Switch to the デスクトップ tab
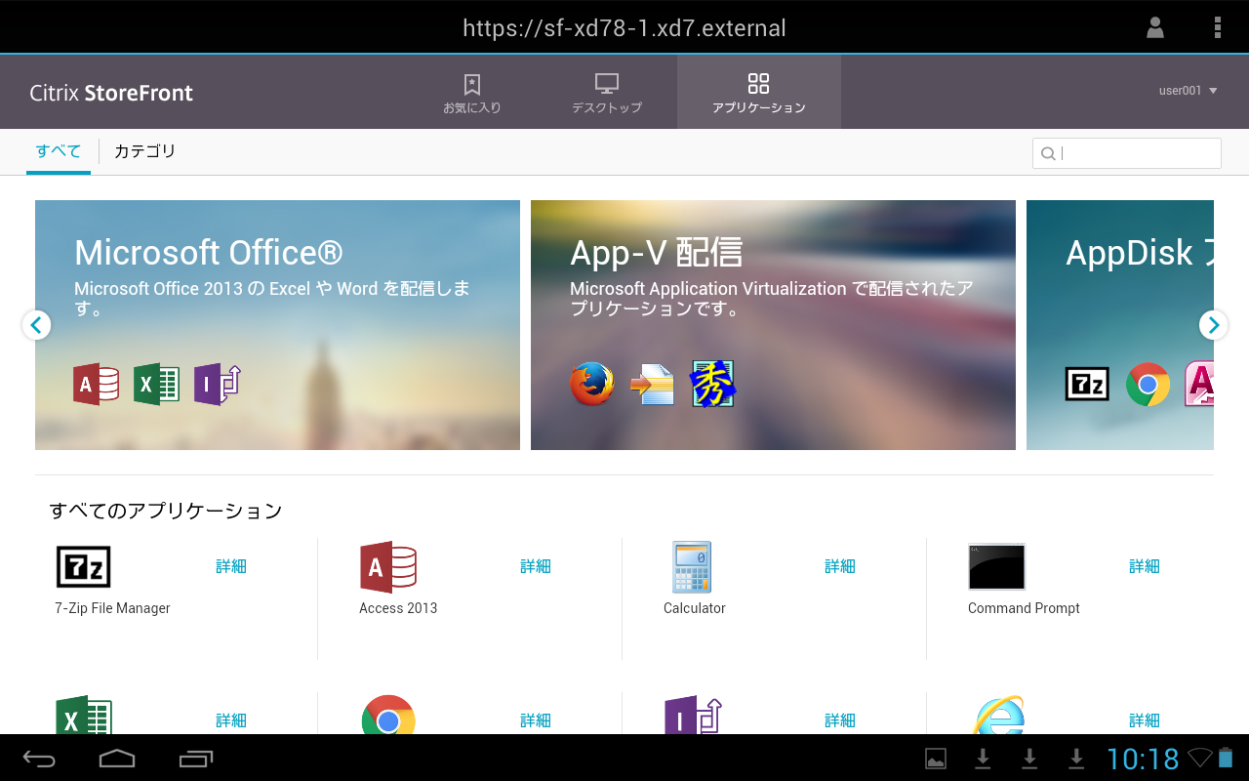1249x781 pixels. click(607, 92)
